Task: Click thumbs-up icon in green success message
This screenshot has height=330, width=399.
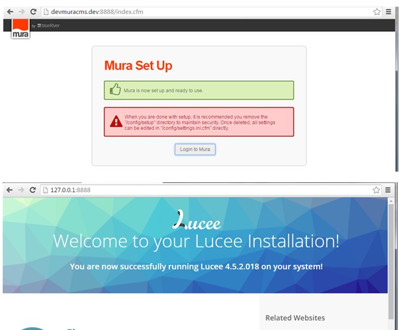Action: click(x=115, y=89)
